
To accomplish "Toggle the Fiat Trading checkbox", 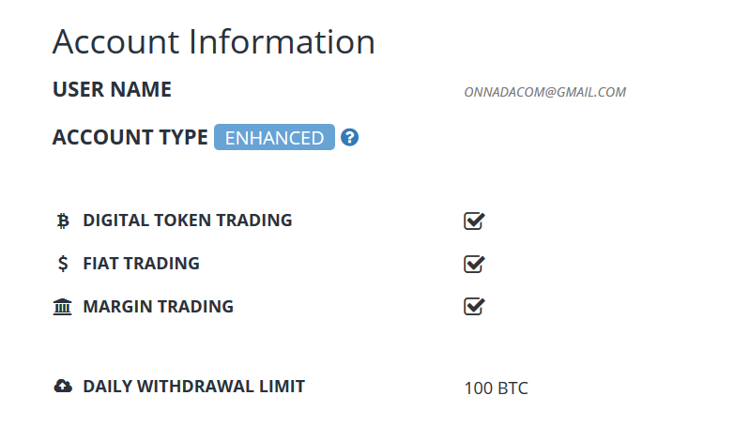I will tap(474, 264).
